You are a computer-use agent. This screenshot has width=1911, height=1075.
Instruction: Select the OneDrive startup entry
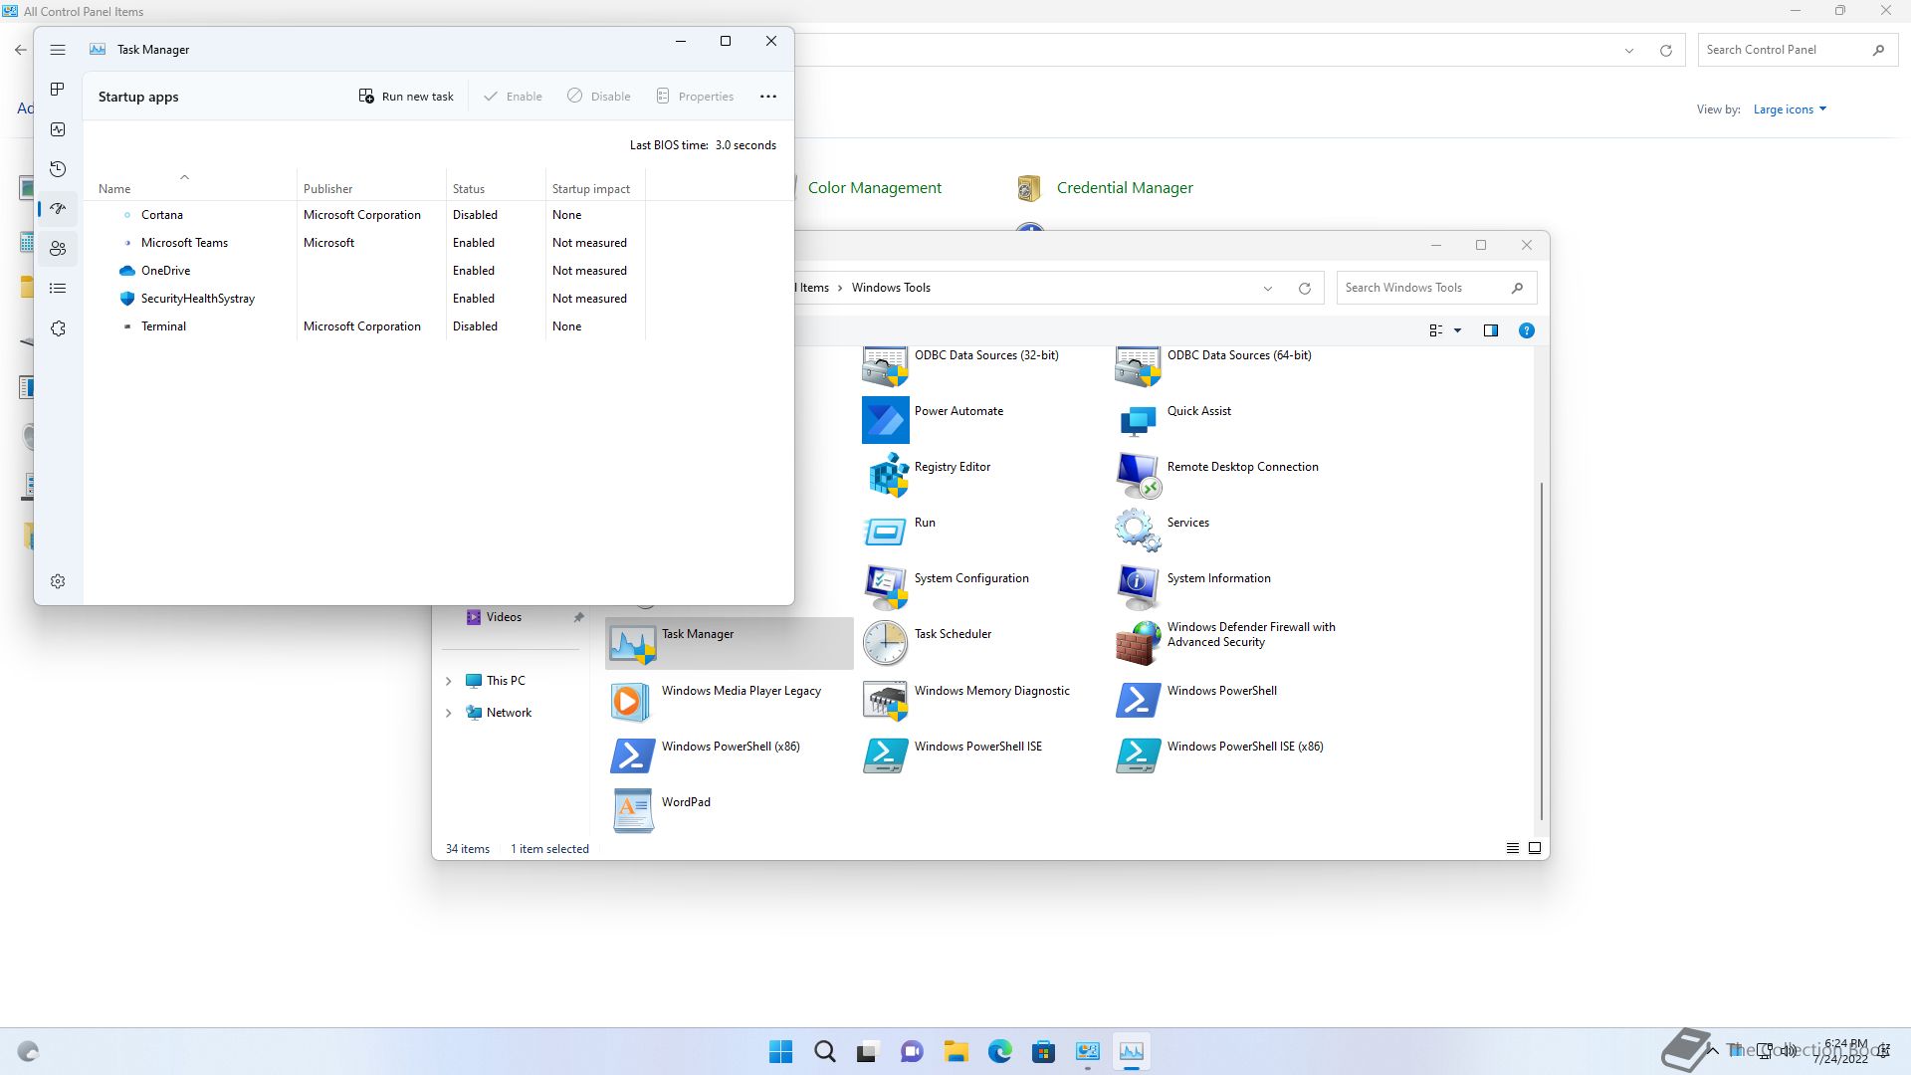(364, 271)
